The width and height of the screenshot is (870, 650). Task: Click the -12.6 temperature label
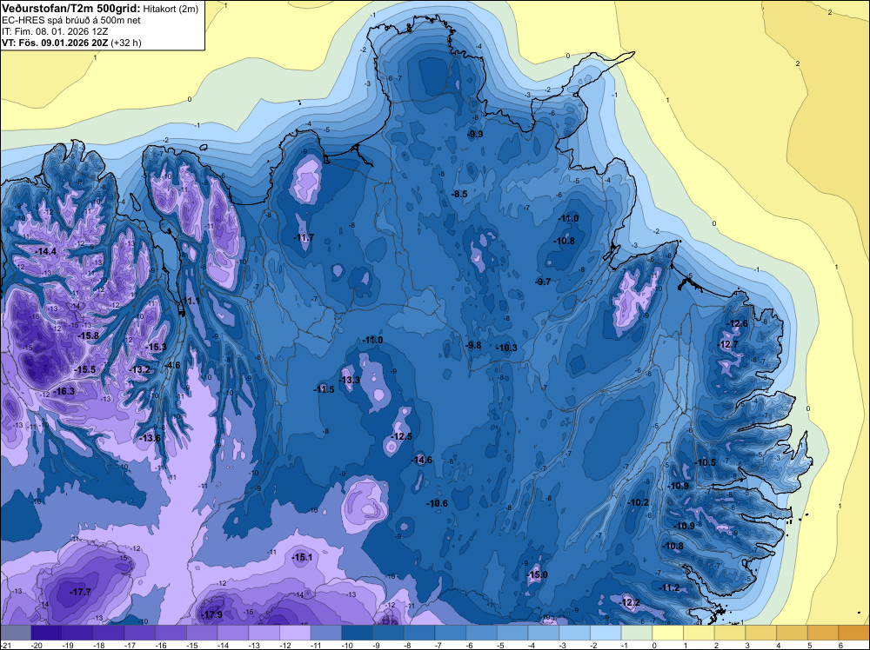click(738, 323)
